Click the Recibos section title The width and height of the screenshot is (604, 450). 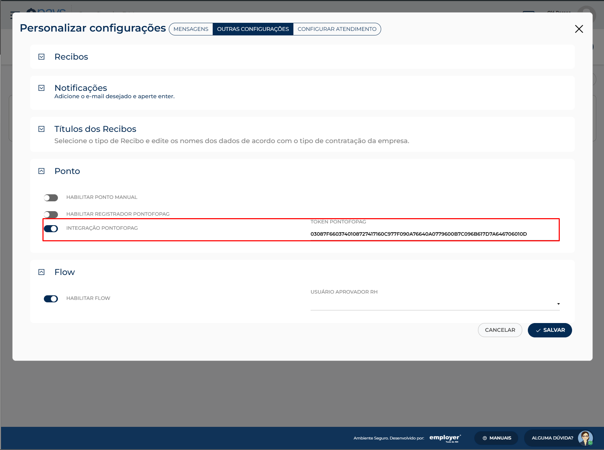click(x=71, y=57)
